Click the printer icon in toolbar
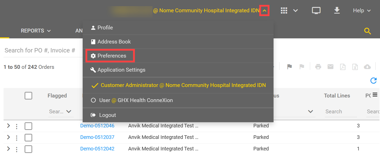Viewport: 380px width, 154px height. 318,67
